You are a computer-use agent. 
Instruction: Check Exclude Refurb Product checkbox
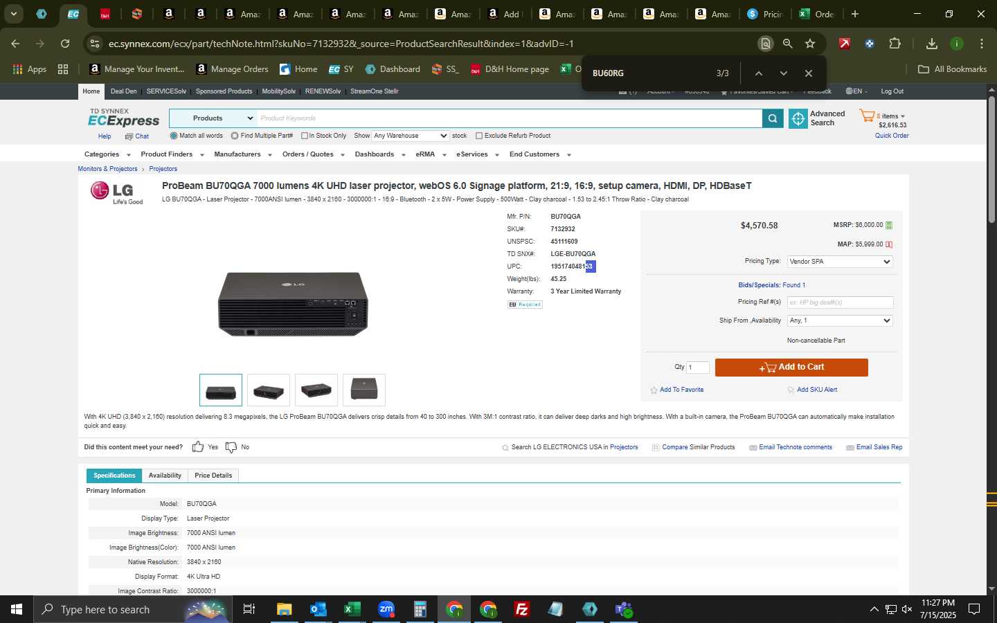[479, 136]
